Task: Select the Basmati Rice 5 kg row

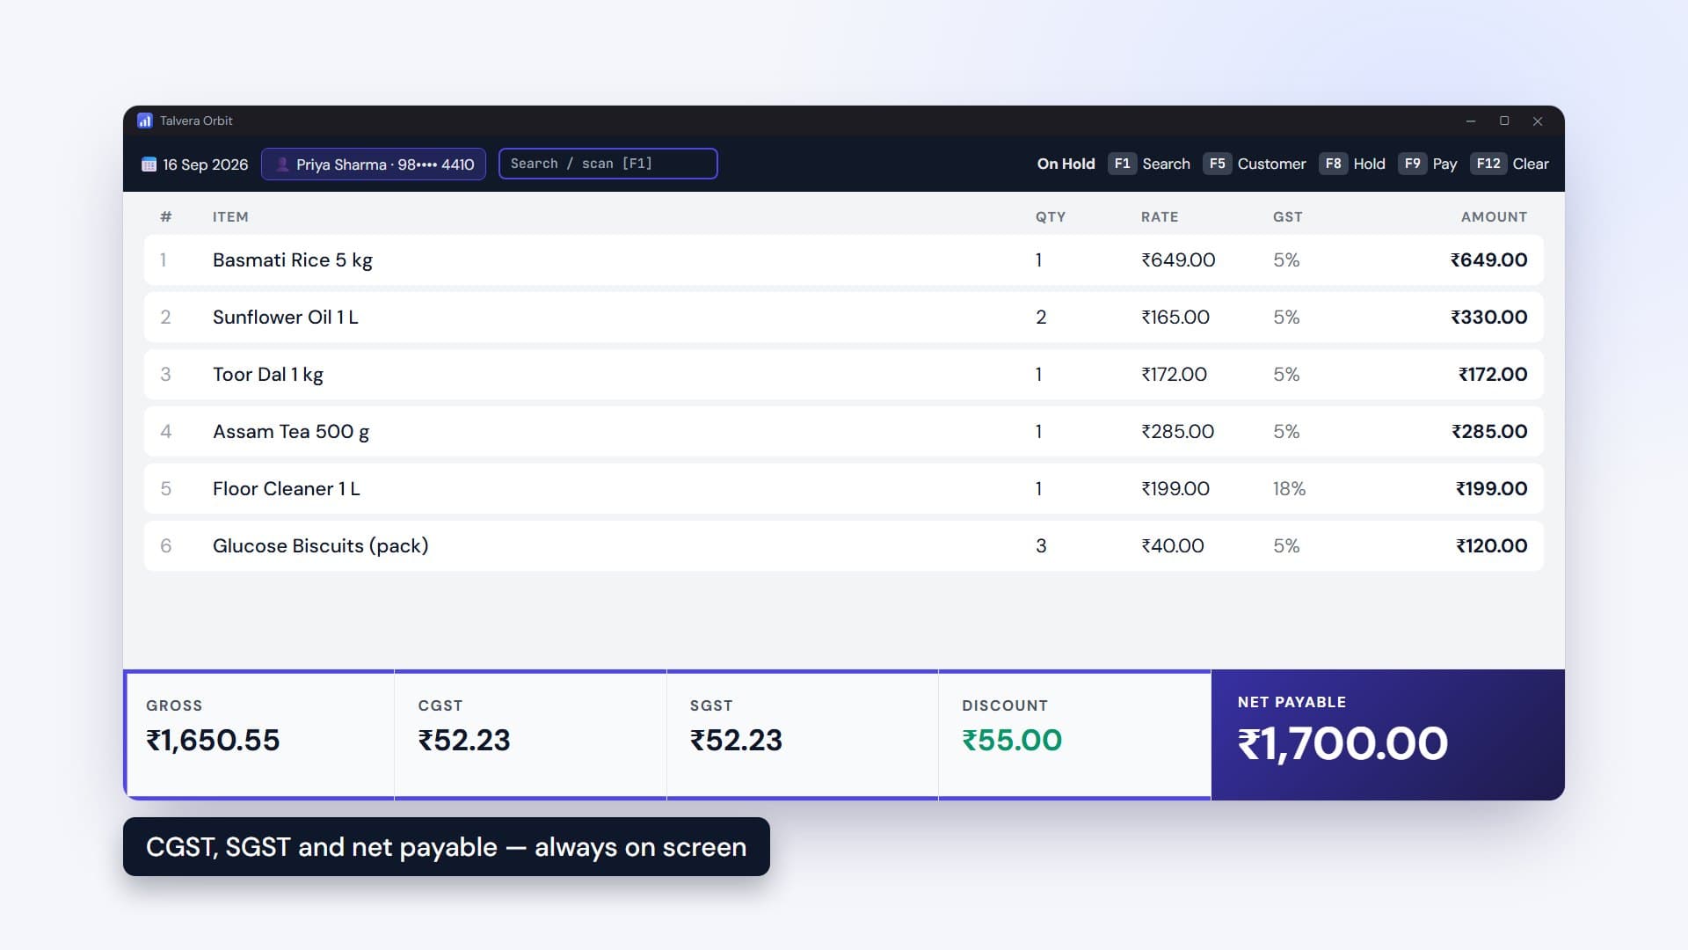Action: 844,259
